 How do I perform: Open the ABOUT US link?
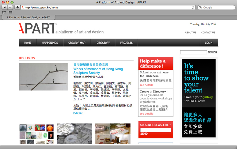(x=191, y=32)
